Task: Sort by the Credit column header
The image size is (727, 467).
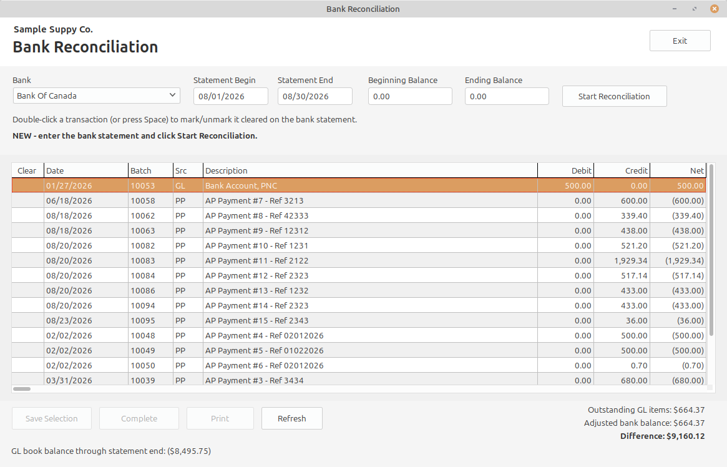Action: tap(622, 170)
